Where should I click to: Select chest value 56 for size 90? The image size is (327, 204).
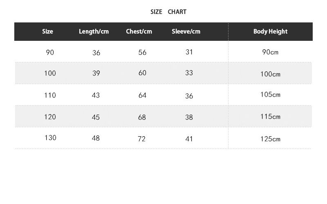[x=142, y=53]
